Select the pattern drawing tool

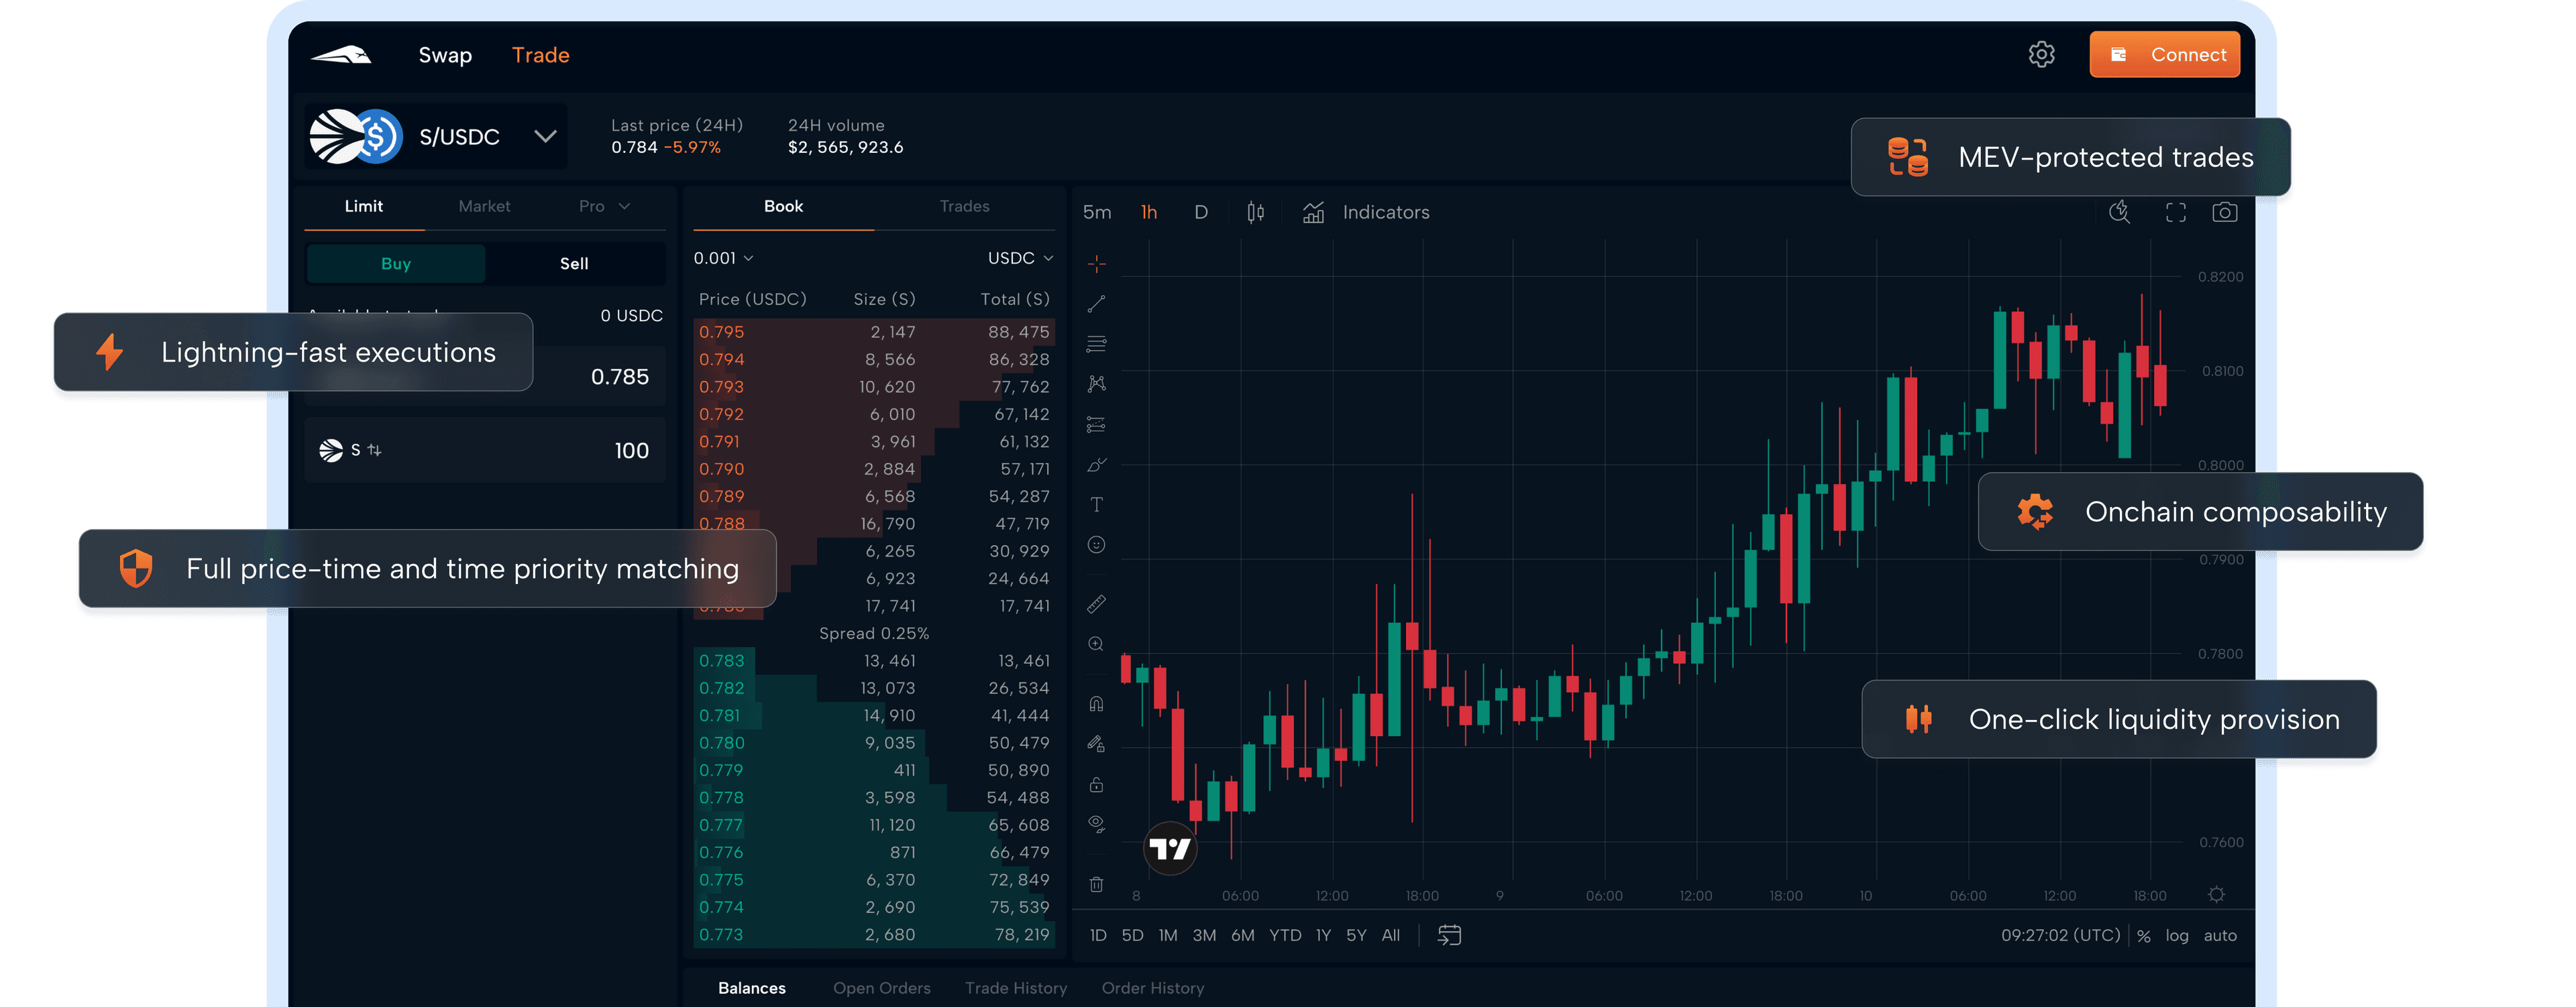[x=1096, y=383]
